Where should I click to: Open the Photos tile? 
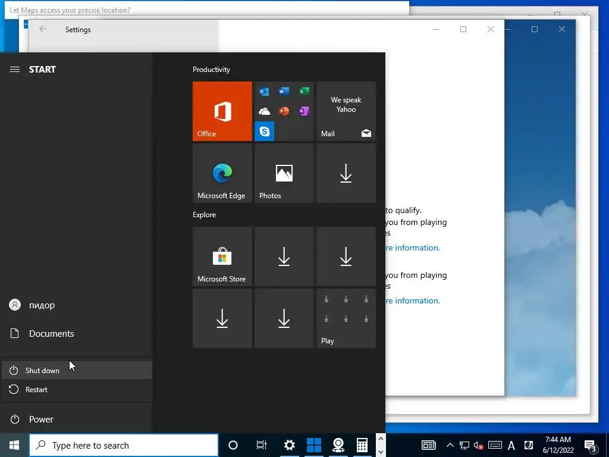click(x=284, y=173)
